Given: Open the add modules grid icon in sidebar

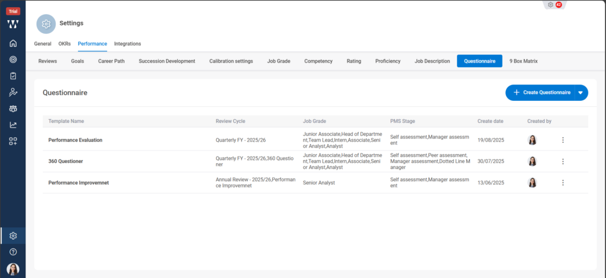Looking at the screenshot, I should pyautogui.click(x=13, y=142).
